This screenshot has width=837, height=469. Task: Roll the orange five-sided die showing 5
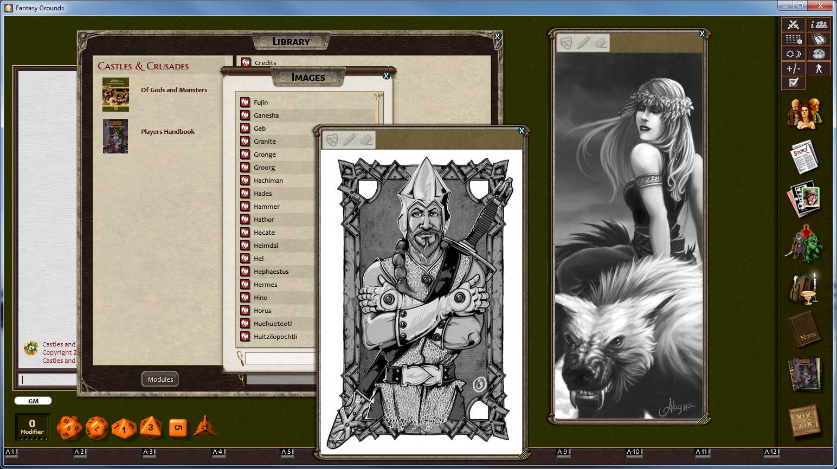pyautogui.click(x=177, y=427)
